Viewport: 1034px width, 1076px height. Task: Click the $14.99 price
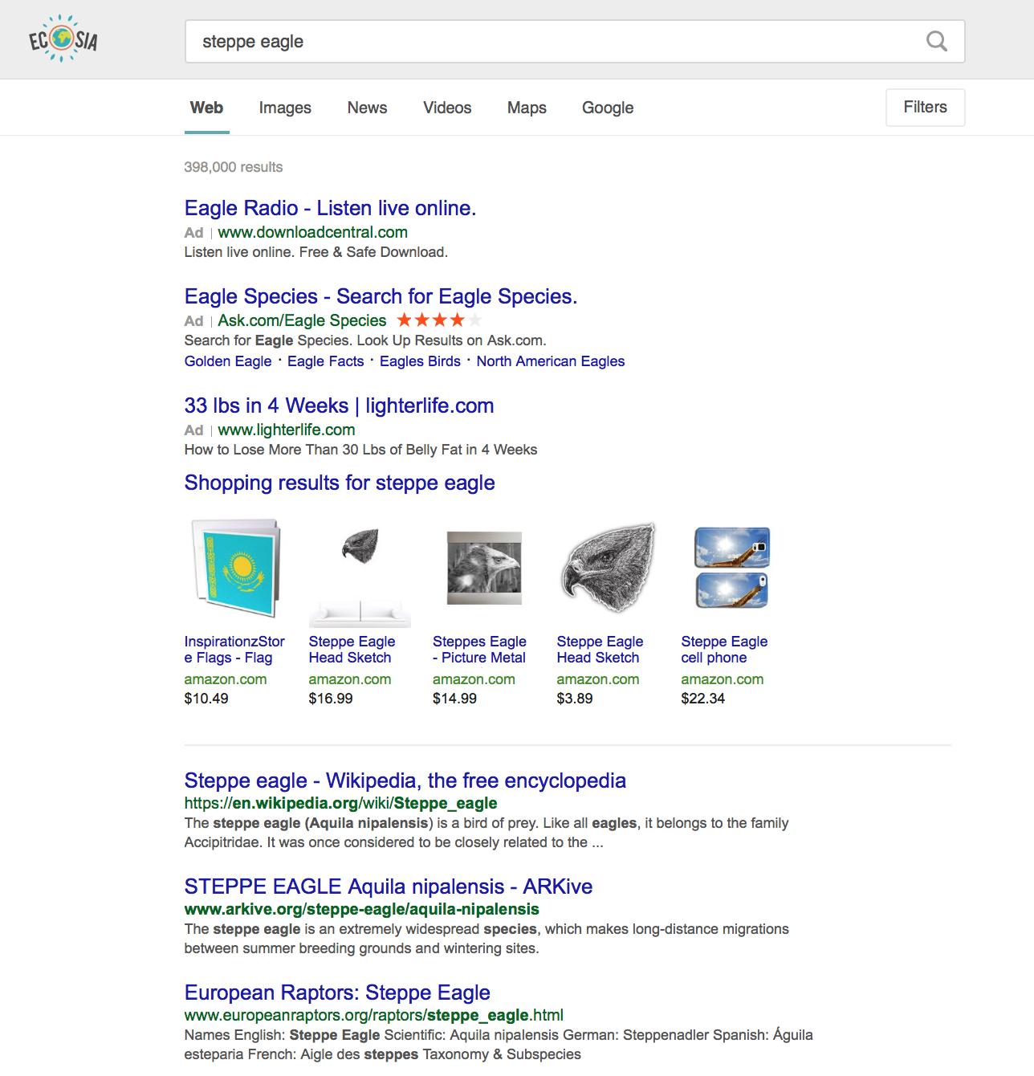coord(454,699)
